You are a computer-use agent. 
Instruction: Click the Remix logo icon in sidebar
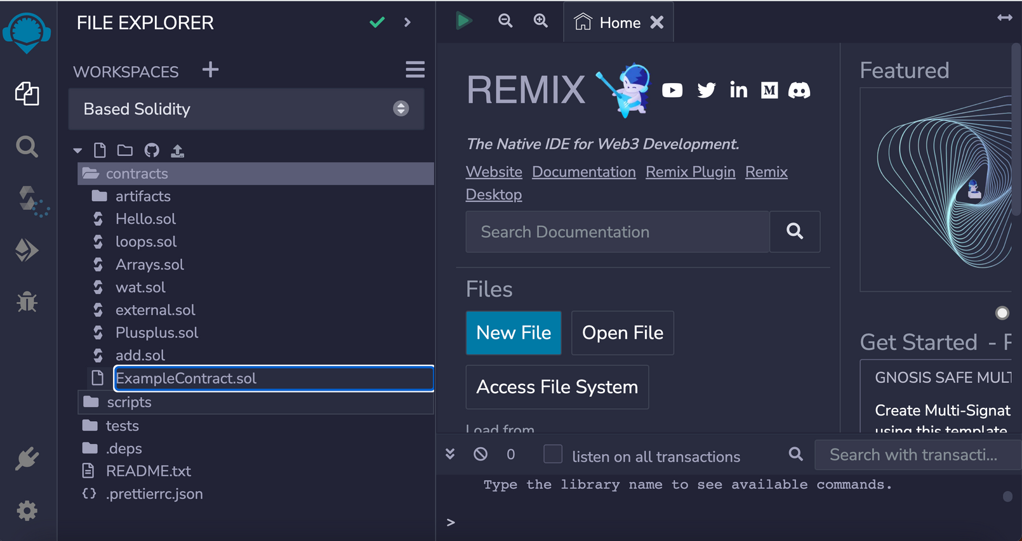(27, 33)
